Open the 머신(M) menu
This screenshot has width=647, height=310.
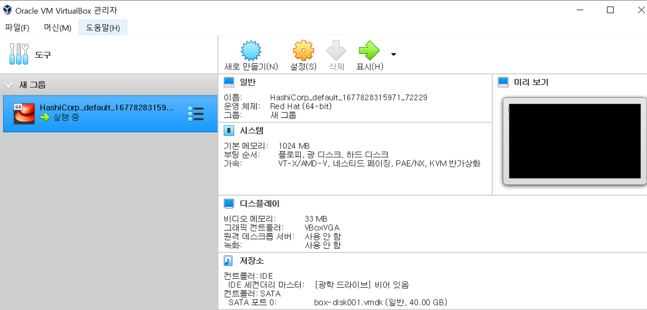(x=58, y=28)
